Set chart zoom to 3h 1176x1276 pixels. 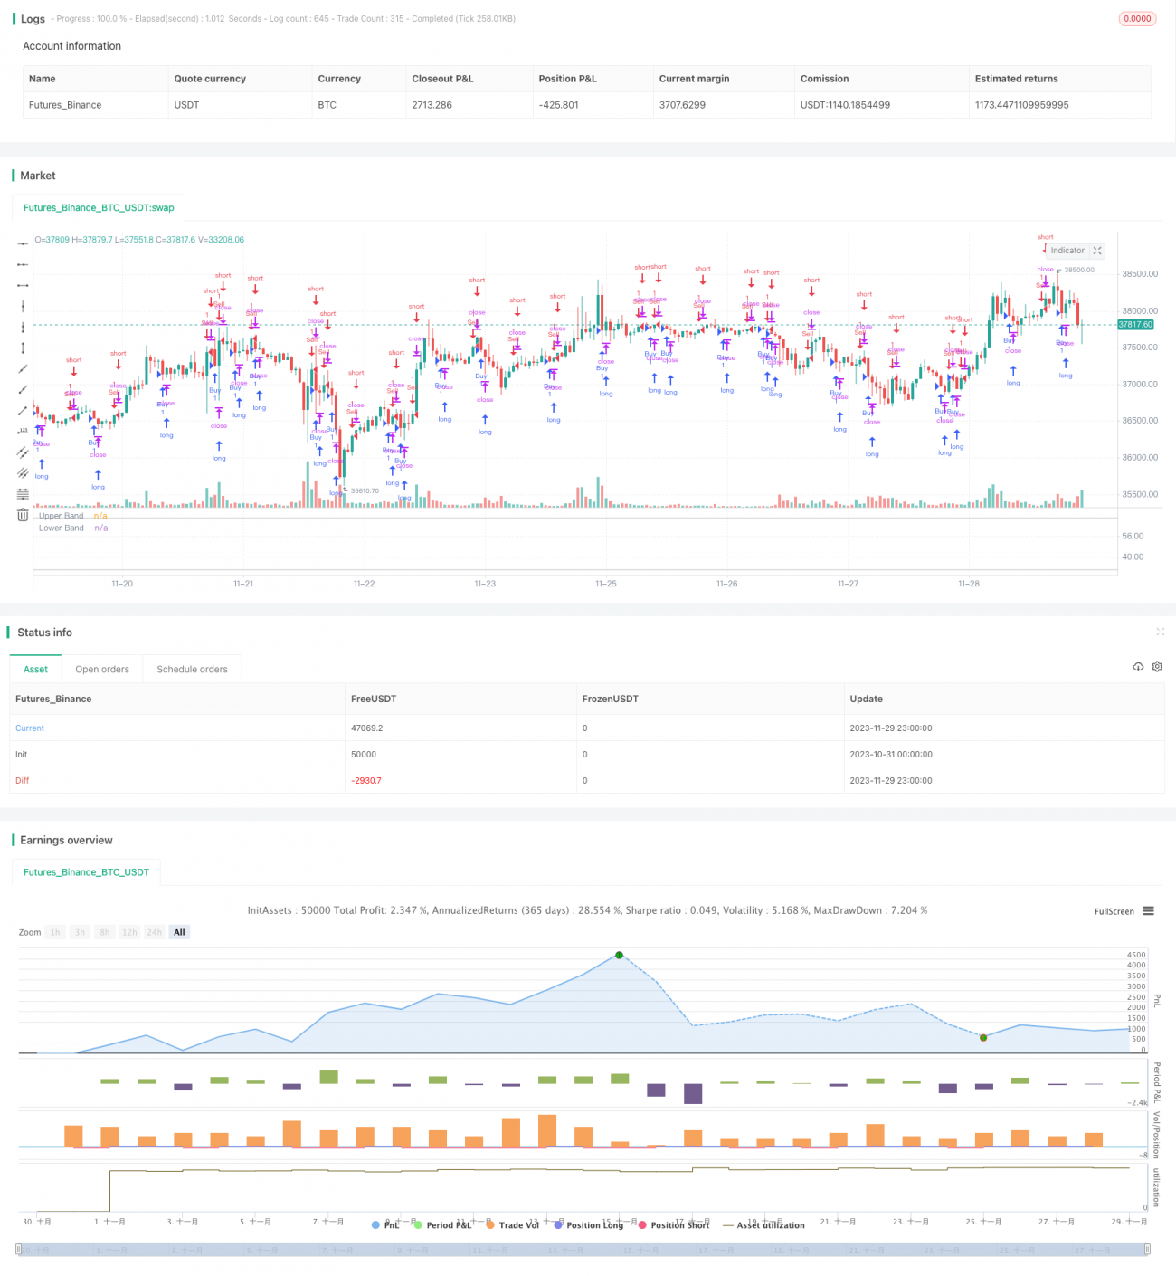click(80, 932)
